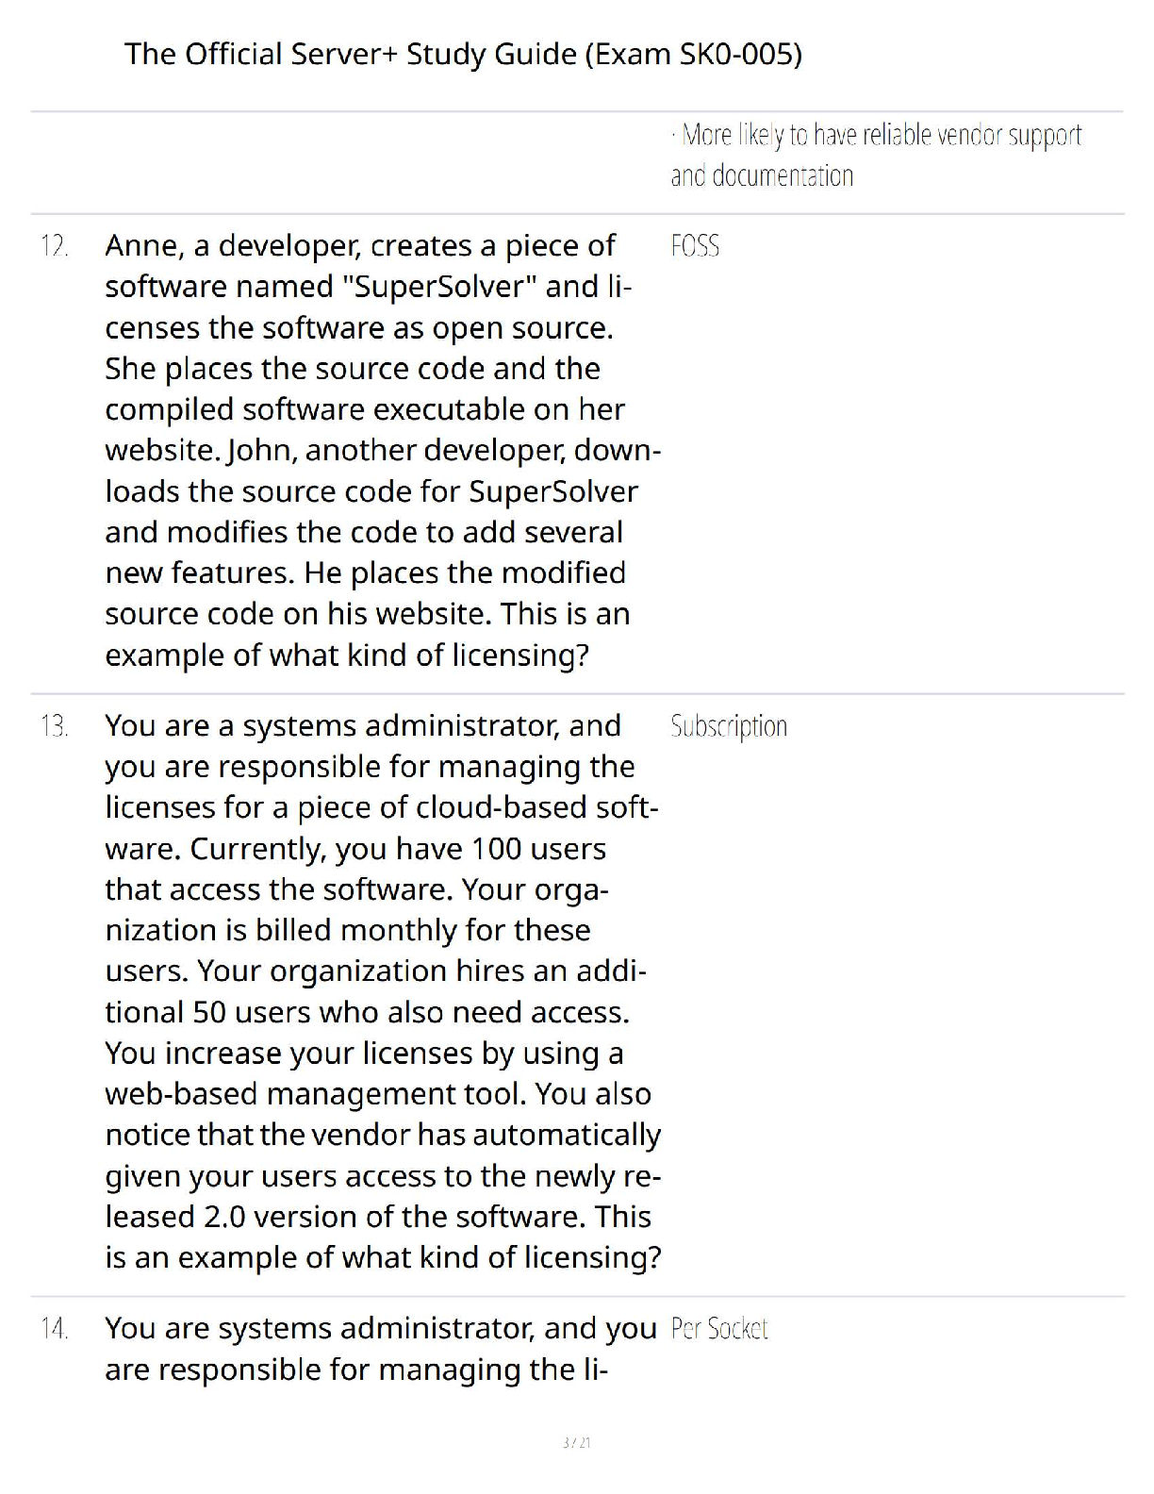Select the "FOSS" answer text

(695, 246)
